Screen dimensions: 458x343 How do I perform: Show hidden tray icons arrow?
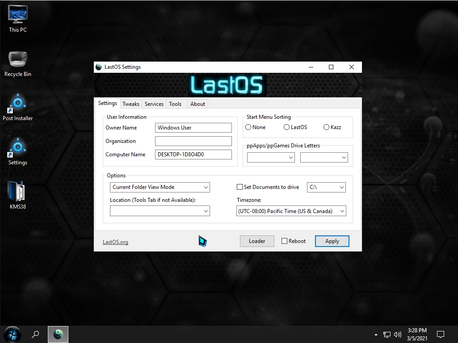pos(376,335)
